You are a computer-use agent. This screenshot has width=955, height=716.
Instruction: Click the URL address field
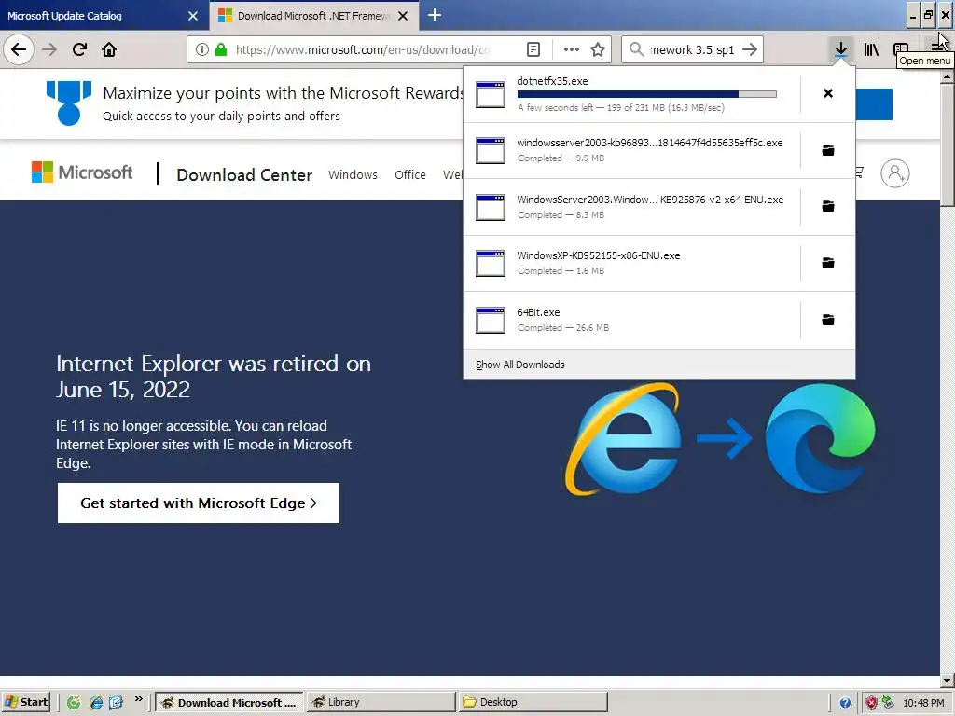pos(363,49)
